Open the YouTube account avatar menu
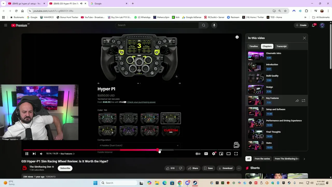Screen dimensions: 332x187 coord(322,25)
